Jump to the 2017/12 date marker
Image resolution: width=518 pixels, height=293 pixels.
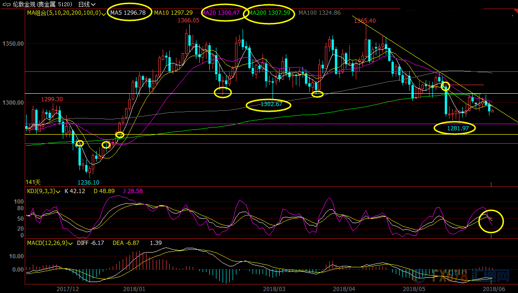click(x=68, y=289)
